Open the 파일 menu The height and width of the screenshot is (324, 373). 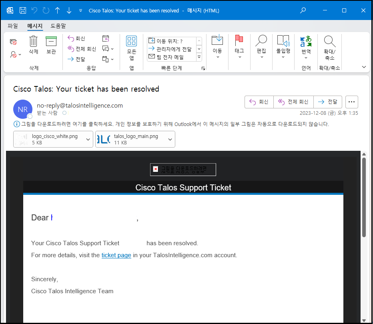tap(13, 26)
